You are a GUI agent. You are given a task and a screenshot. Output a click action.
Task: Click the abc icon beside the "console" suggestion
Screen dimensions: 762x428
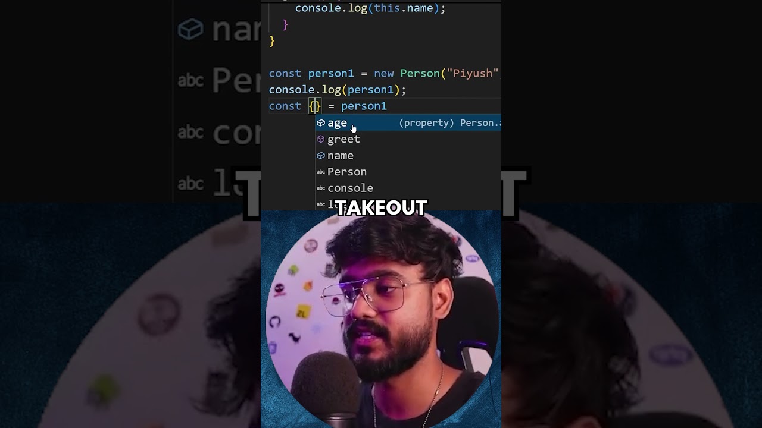321,188
